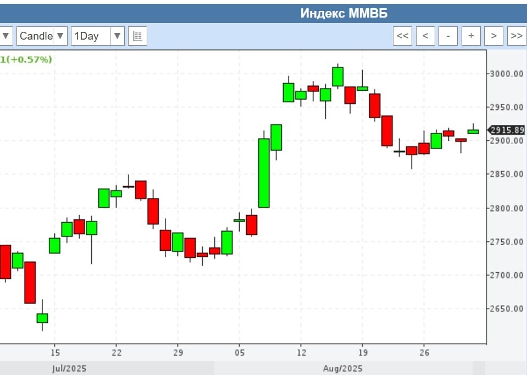Screen dimensions: 527x375
Task: Click the 2650.00 price axis label
Action: coord(507,309)
